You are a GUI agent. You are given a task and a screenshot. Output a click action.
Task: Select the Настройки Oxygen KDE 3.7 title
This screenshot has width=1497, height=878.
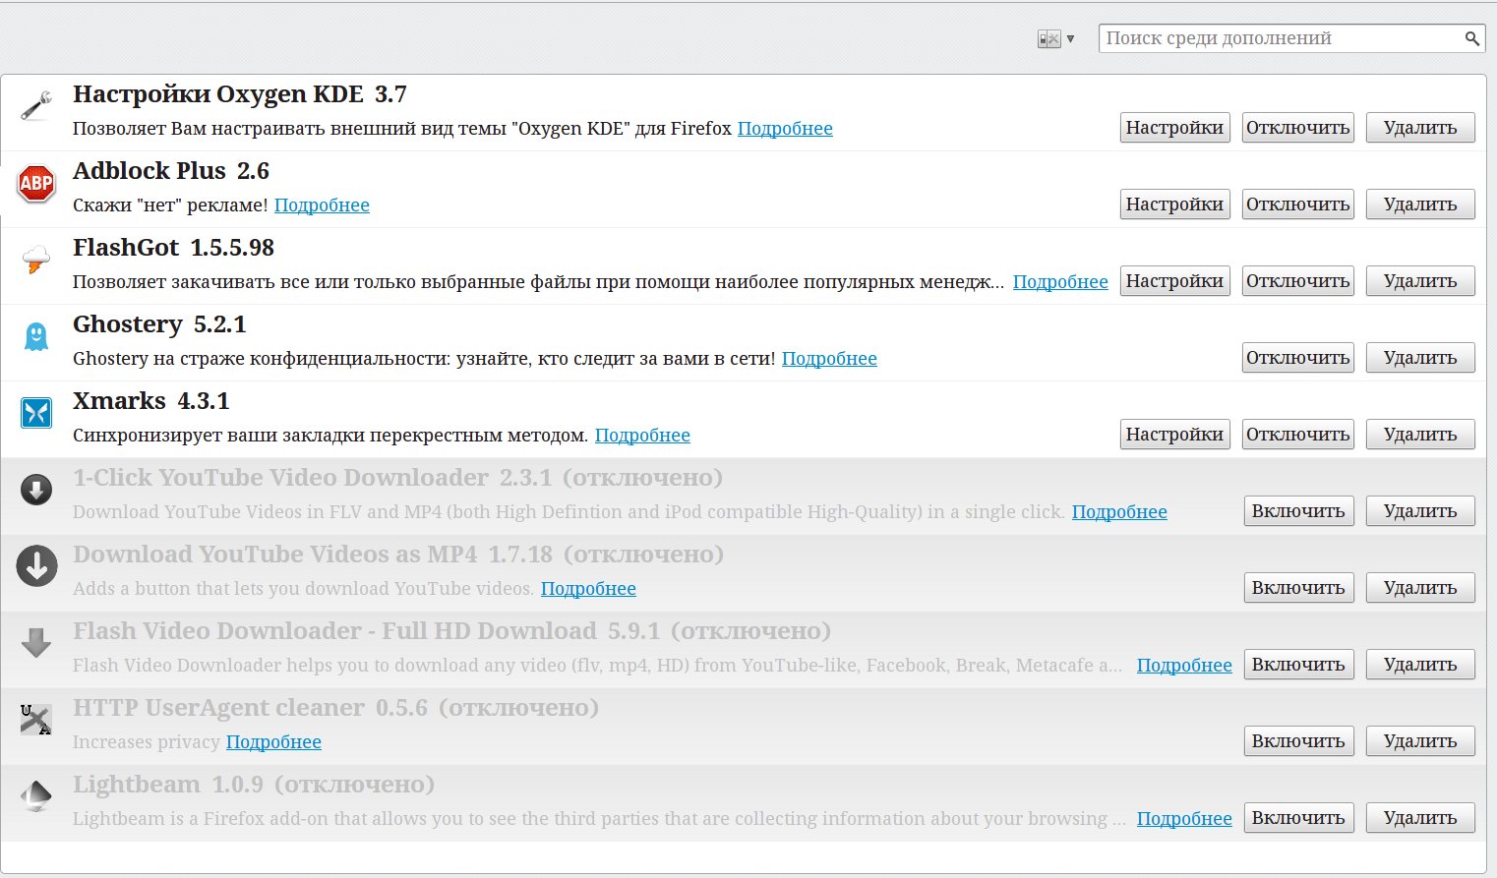coord(240,94)
